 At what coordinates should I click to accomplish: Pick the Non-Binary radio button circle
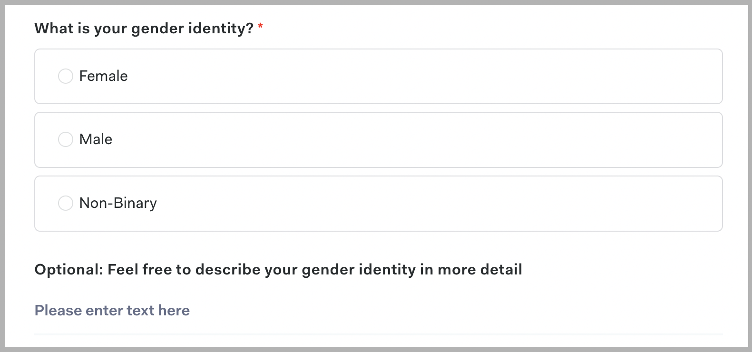[x=66, y=203]
